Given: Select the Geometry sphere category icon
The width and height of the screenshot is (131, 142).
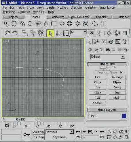Looking at the screenshot, I should coord(90,50).
